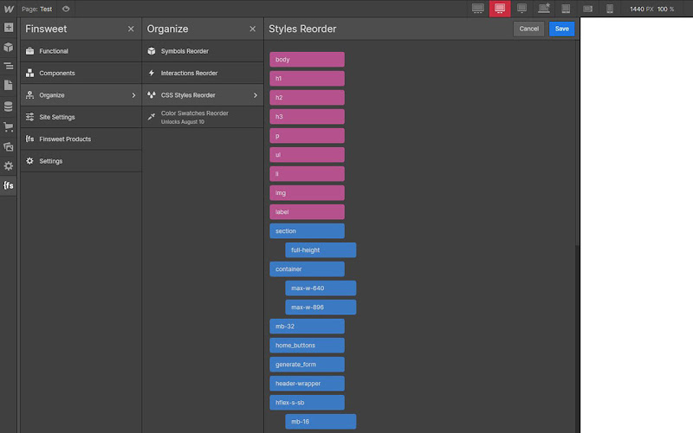Select the max-w-640 style block

click(321, 288)
